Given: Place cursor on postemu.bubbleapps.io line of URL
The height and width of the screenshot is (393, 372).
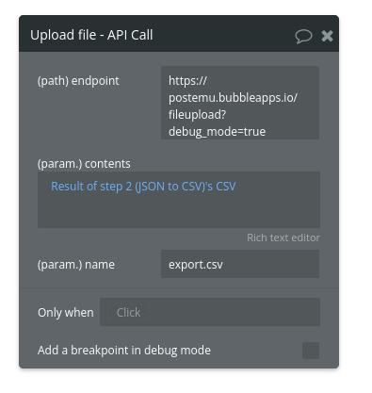Looking at the screenshot, I should [x=233, y=98].
